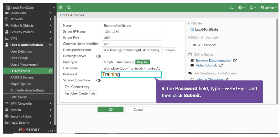The height and width of the screenshot is (137, 280).
Task: Click the Server IP/Name field
Action: pos(132,31)
